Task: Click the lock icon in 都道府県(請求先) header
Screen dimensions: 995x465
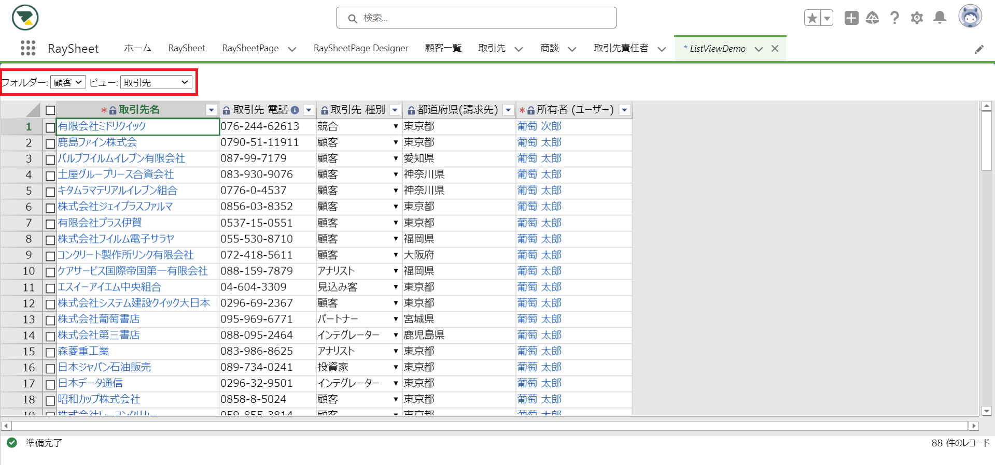Action: coord(411,110)
